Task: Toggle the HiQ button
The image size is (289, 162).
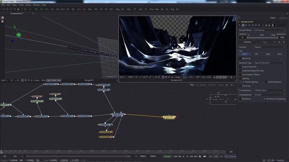Action: (210, 156)
